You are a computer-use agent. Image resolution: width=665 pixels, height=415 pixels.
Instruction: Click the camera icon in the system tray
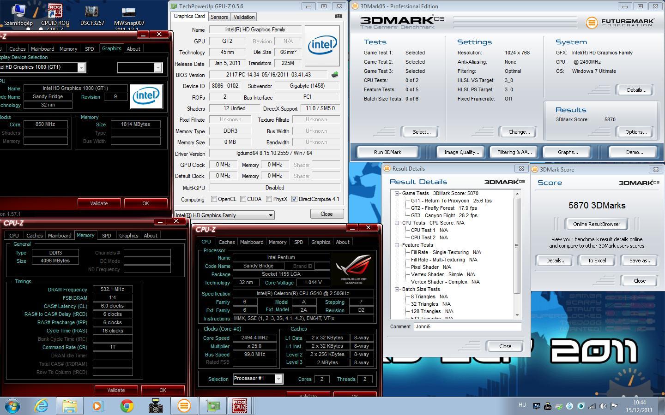tap(547, 406)
